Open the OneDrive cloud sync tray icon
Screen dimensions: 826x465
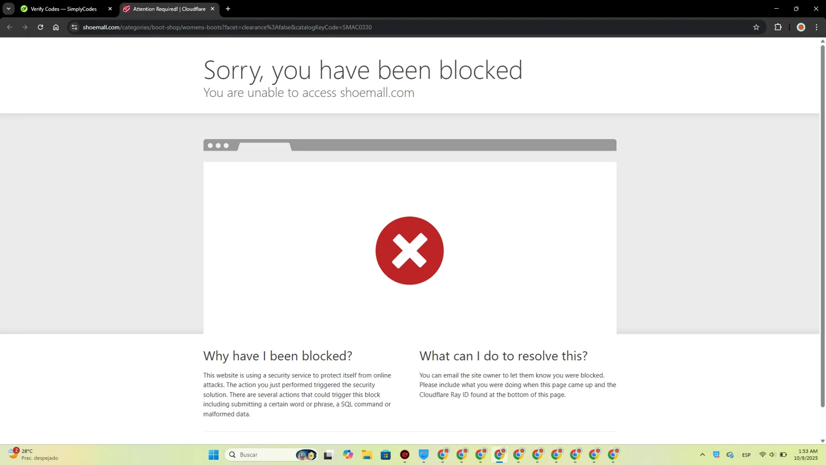730,455
